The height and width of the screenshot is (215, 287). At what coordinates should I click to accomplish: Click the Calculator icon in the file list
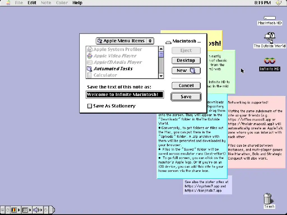point(89,75)
